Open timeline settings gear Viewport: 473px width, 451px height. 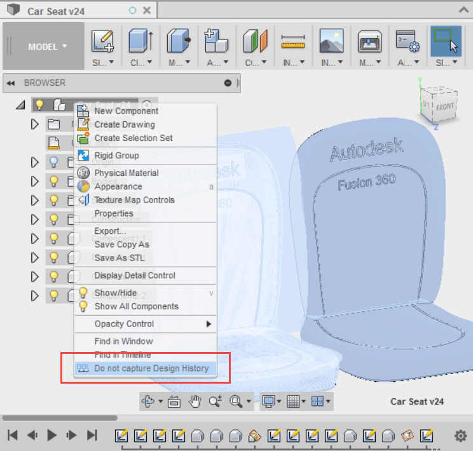coord(460,436)
